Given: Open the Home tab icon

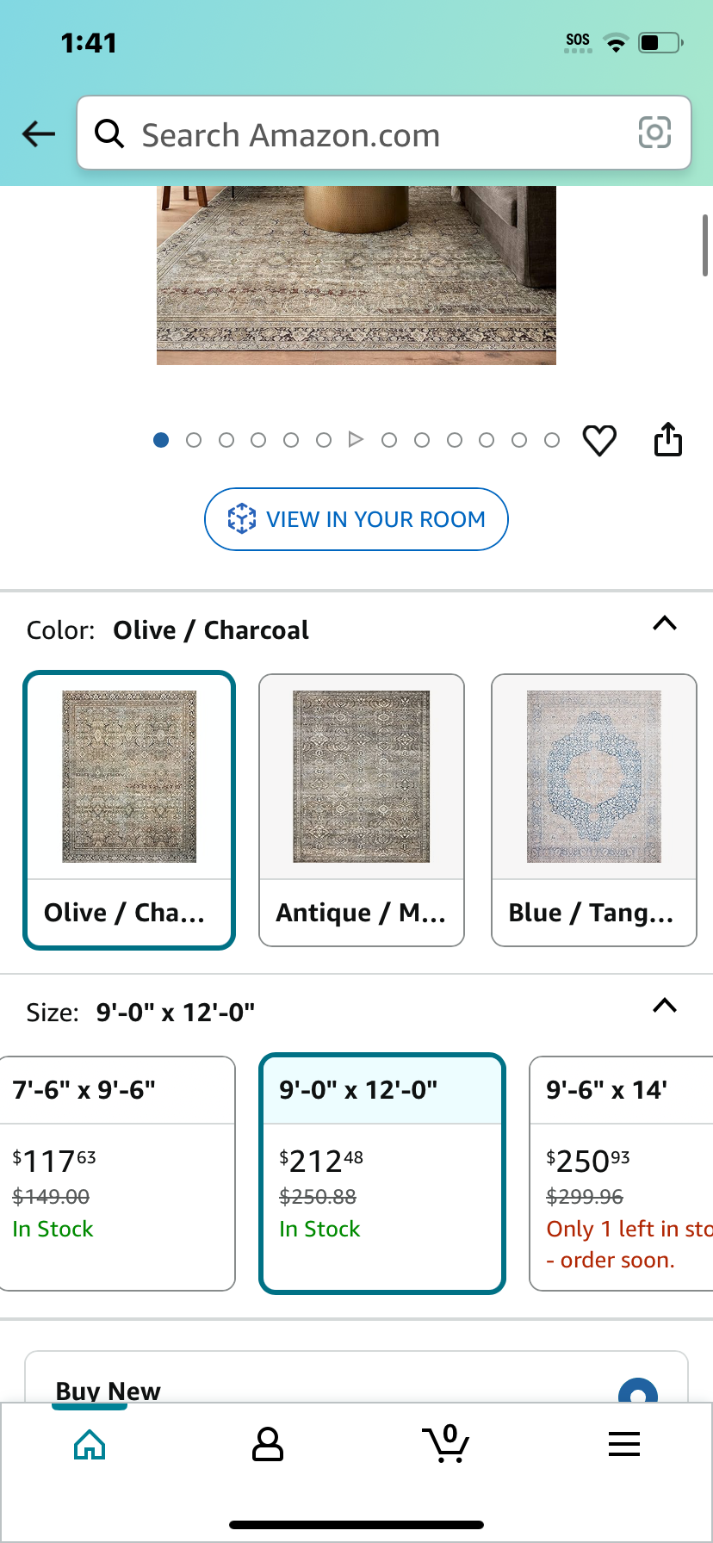Looking at the screenshot, I should pyautogui.click(x=90, y=1445).
